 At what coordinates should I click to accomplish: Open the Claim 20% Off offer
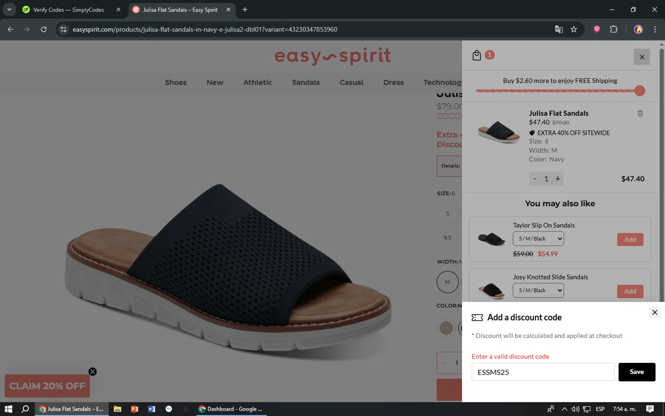tap(47, 386)
